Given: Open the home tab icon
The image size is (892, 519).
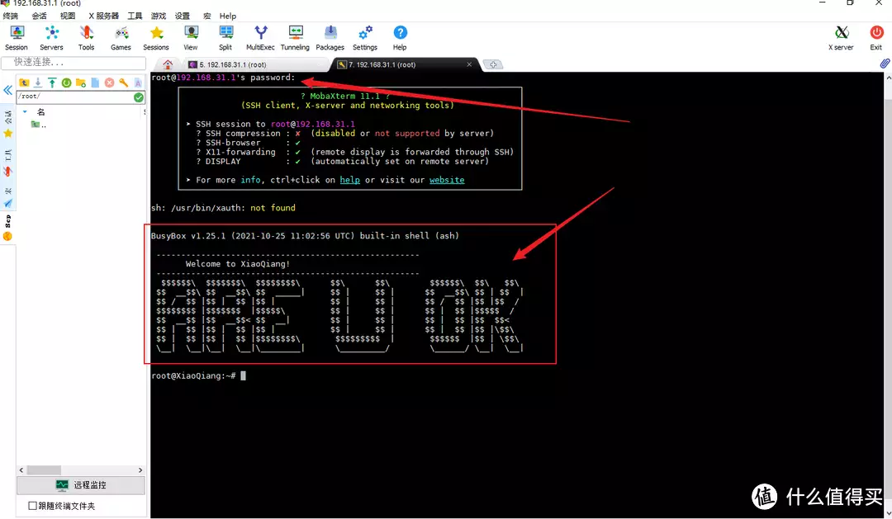Looking at the screenshot, I should pyautogui.click(x=167, y=64).
